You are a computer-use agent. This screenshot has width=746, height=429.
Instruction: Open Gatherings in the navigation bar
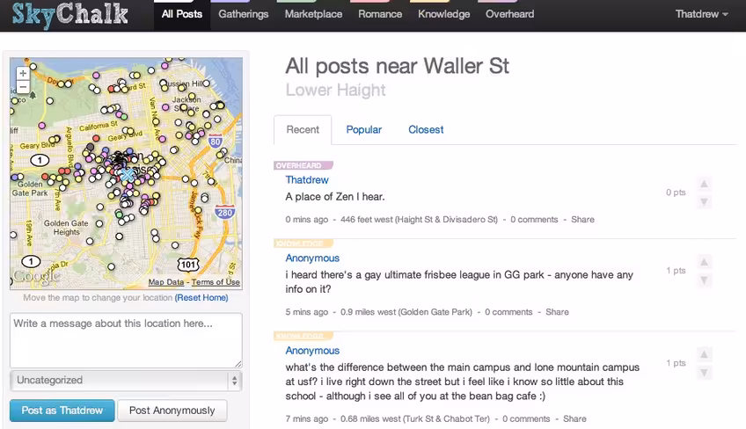point(243,14)
